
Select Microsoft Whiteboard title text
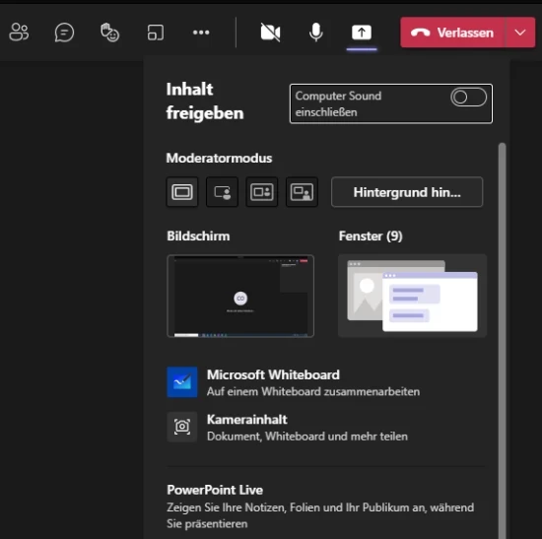point(273,374)
